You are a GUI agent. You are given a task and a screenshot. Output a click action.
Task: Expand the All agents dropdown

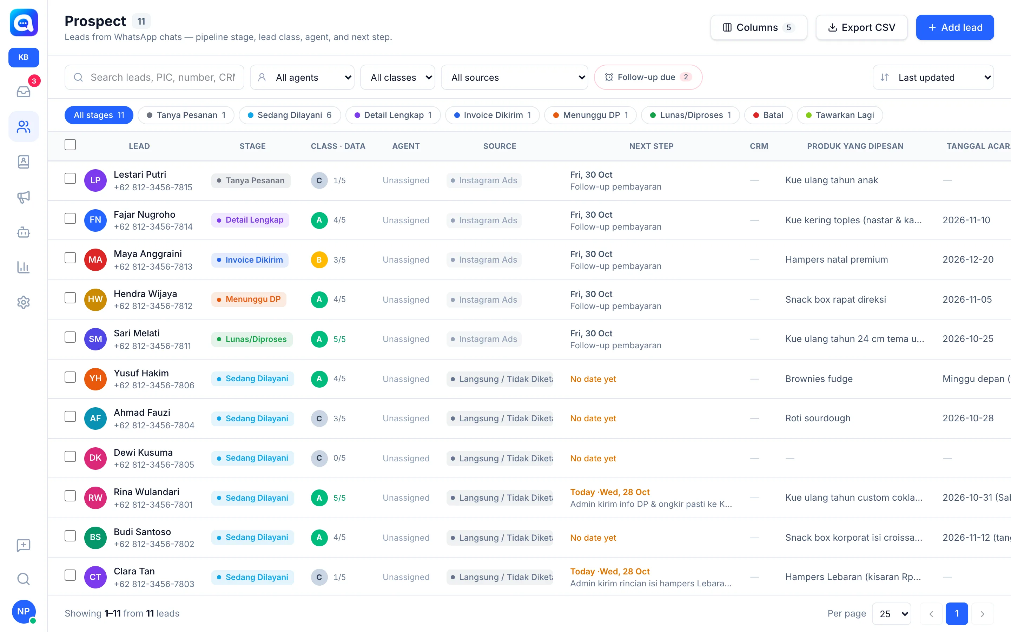pos(302,77)
